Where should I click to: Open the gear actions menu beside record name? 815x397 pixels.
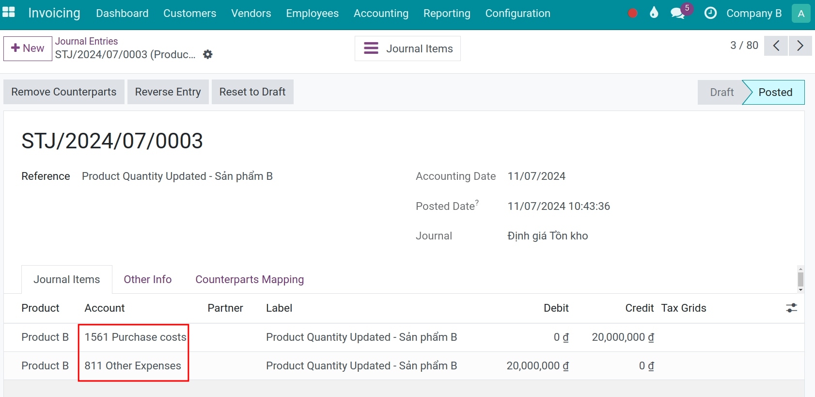tap(208, 54)
